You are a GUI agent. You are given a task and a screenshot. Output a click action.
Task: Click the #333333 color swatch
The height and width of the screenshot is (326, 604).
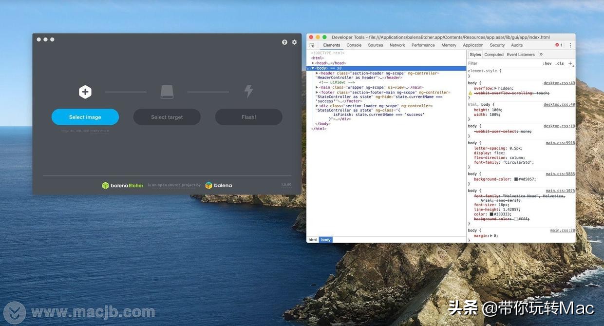491,214
